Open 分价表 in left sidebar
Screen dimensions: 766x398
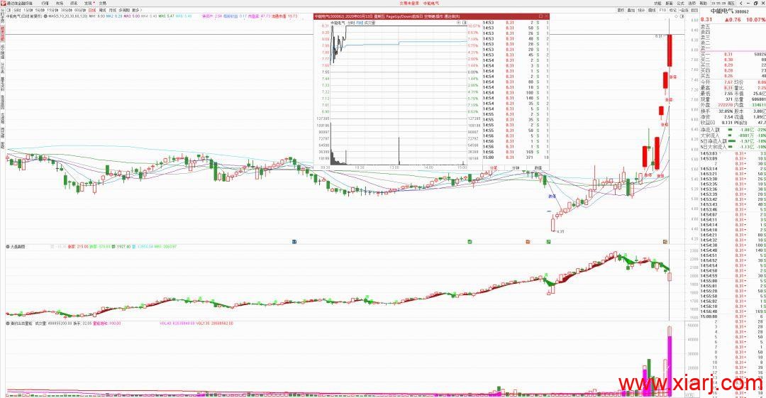point(2,67)
